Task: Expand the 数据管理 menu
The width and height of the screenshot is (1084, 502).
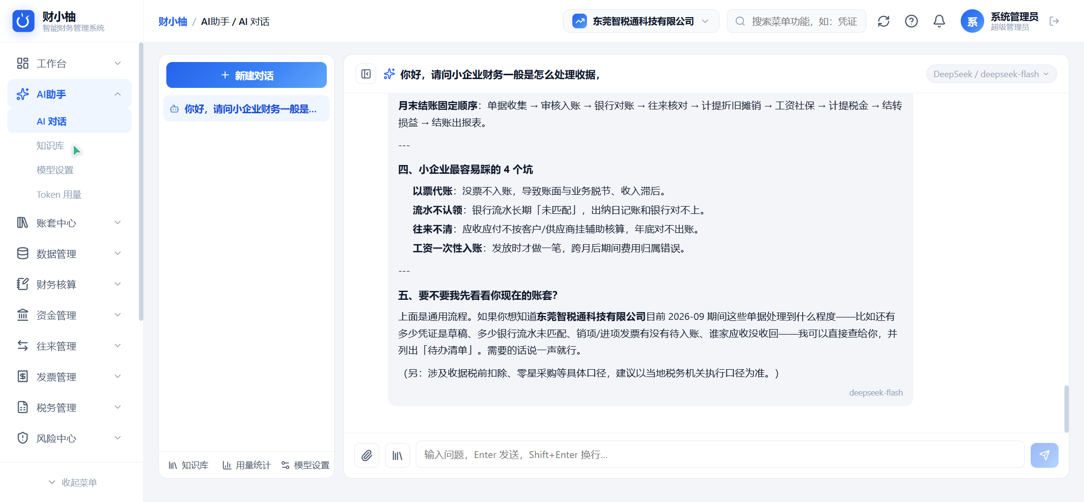Action: click(69, 254)
